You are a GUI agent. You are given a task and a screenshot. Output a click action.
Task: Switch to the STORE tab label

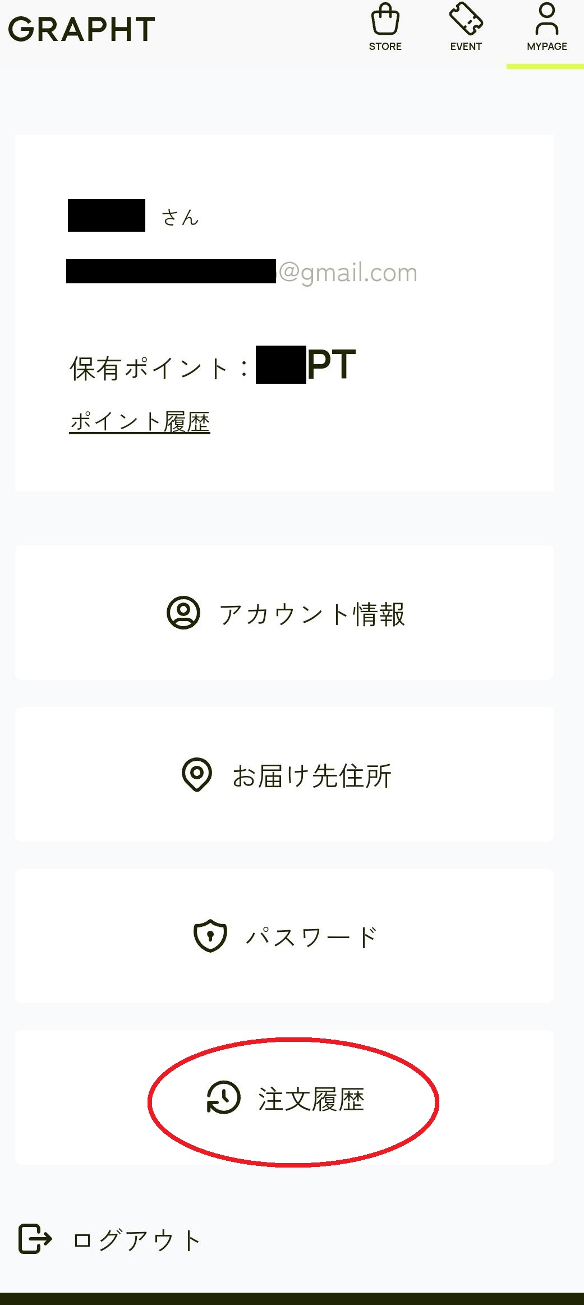coord(385,47)
